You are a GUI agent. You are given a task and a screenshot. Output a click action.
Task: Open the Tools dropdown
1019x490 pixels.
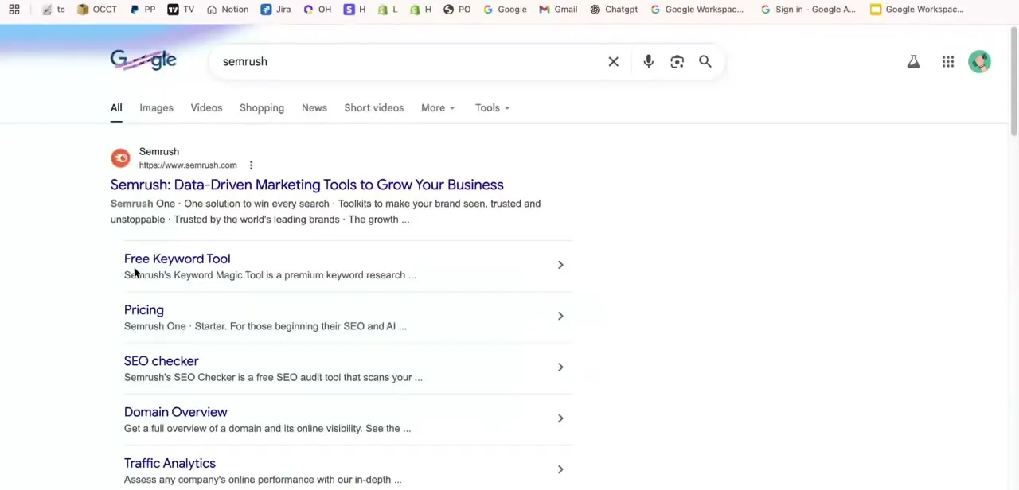pyautogui.click(x=492, y=107)
